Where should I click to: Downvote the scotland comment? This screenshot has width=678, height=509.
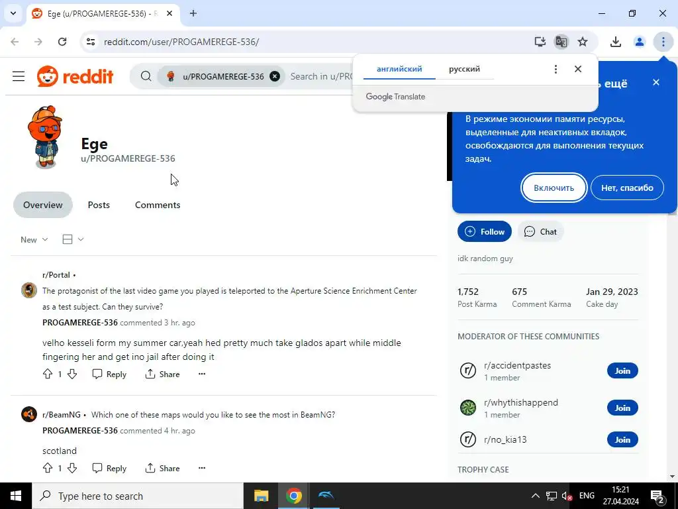(72, 468)
